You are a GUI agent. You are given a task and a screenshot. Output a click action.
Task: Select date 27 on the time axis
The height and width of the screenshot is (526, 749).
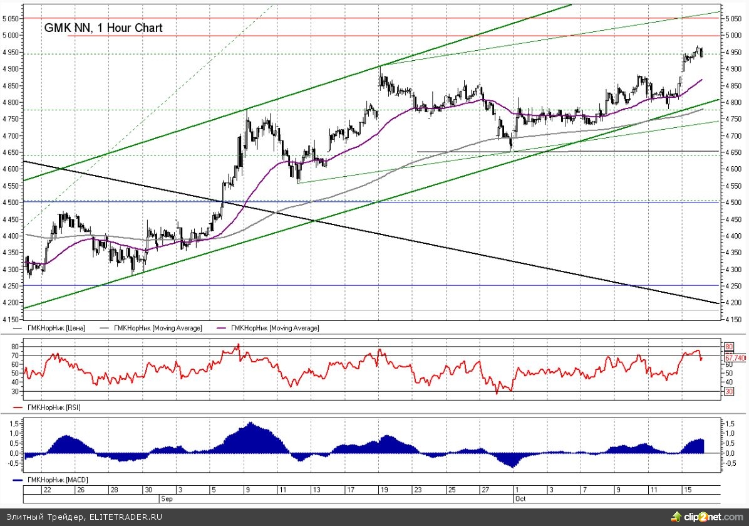click(484, 490)
